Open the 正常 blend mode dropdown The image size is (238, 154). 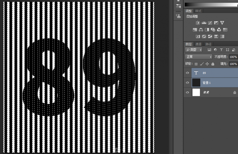tap(199, 57)
